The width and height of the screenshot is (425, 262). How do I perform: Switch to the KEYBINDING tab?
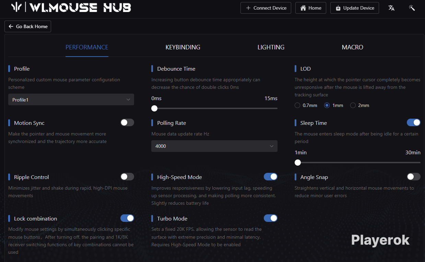click(x=182, y=47)
